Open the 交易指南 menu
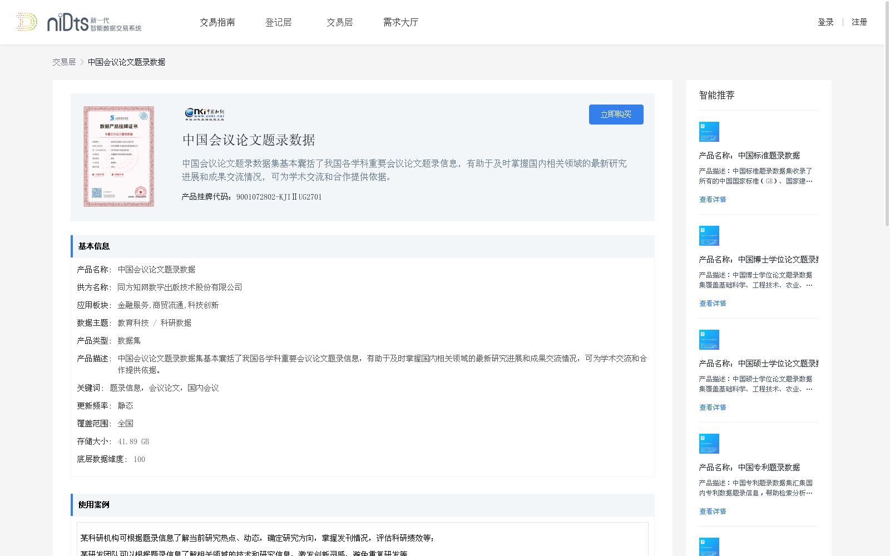This screenshot has height=556, width=890. (x=217, y=22)
